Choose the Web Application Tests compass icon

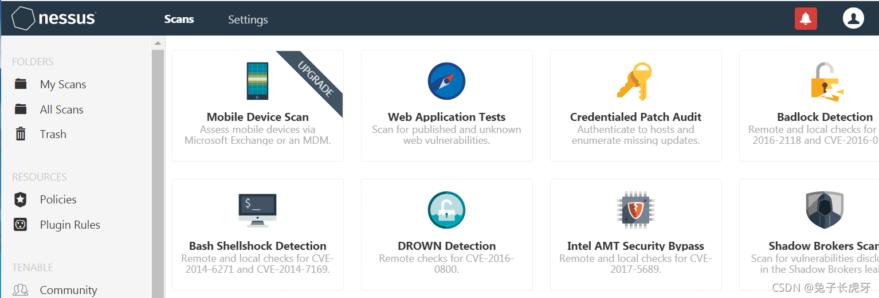pyautogui.click(x=446, y=81)
